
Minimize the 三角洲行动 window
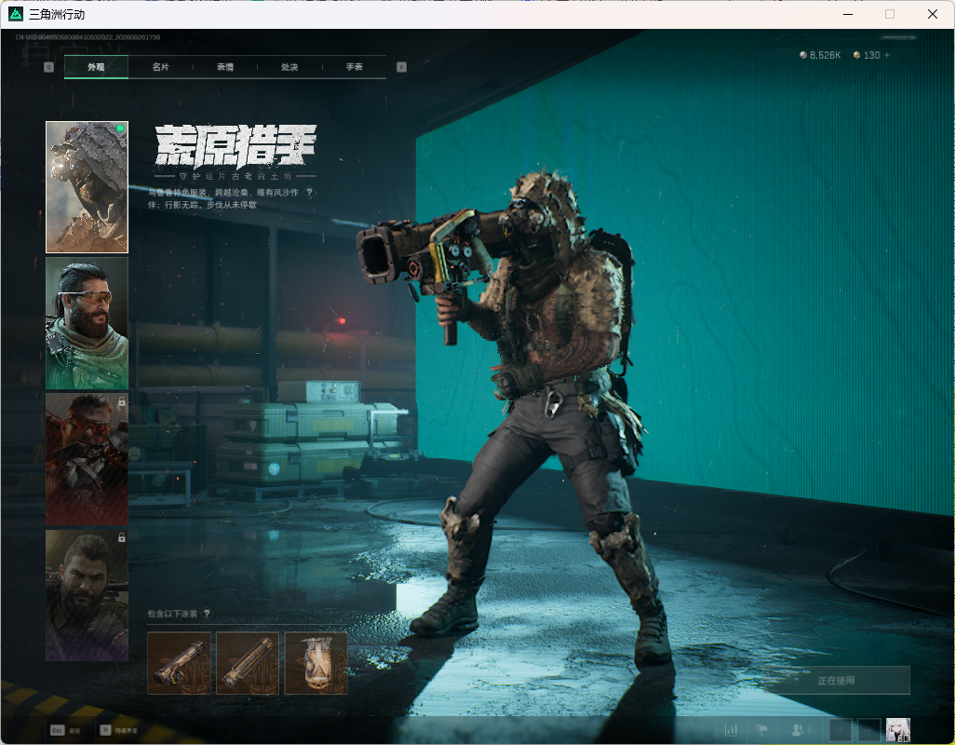click(848, 14)
